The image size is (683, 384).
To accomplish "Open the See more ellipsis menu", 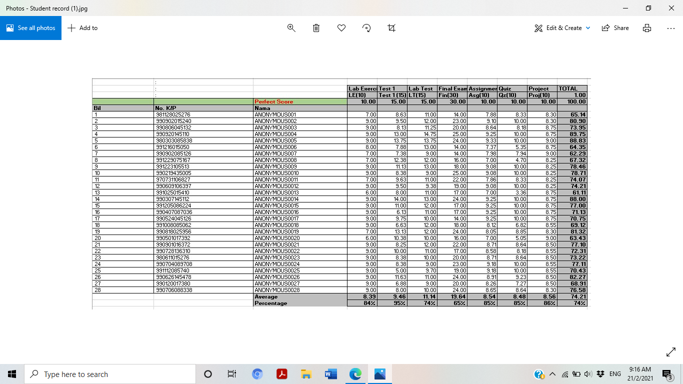I will pyautogui.click(x=671, y=28).
